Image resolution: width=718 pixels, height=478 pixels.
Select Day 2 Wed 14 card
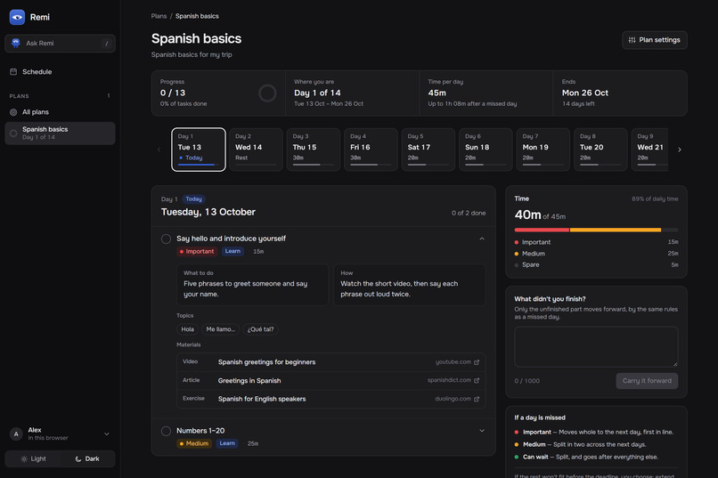coord(256,150)
